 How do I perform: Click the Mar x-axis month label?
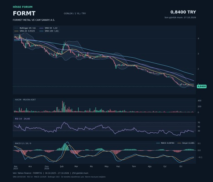[76, 166]
